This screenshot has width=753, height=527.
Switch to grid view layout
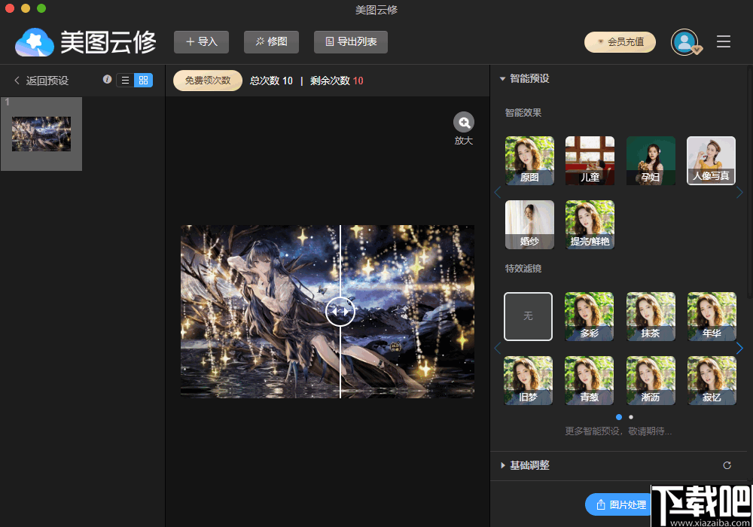[144, 80]
